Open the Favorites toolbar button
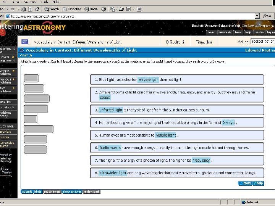This screenshot has height=206, width=275. (72, 9)
